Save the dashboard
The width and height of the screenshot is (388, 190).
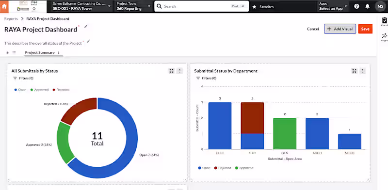(x=365, y=29)
